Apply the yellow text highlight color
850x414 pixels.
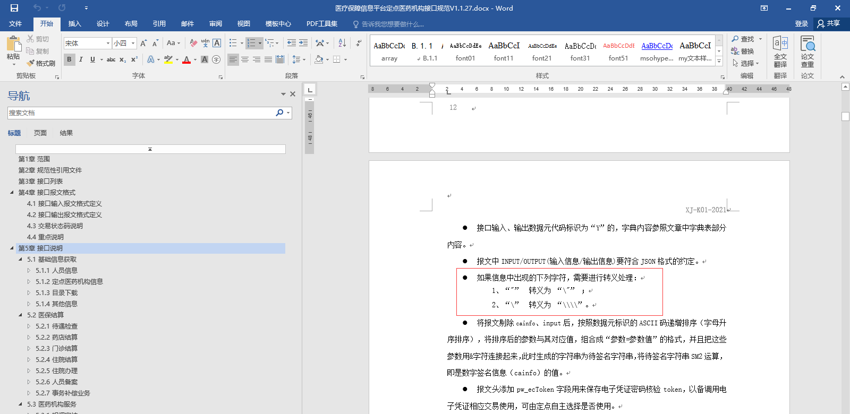(168, 59)
